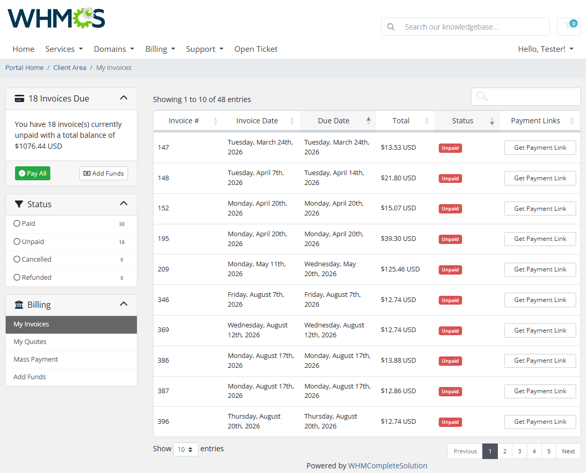Image resolution: width=586 pixels, height=473 pixels.
Task: Focus the invoice table search field
Action: point(525,97)
